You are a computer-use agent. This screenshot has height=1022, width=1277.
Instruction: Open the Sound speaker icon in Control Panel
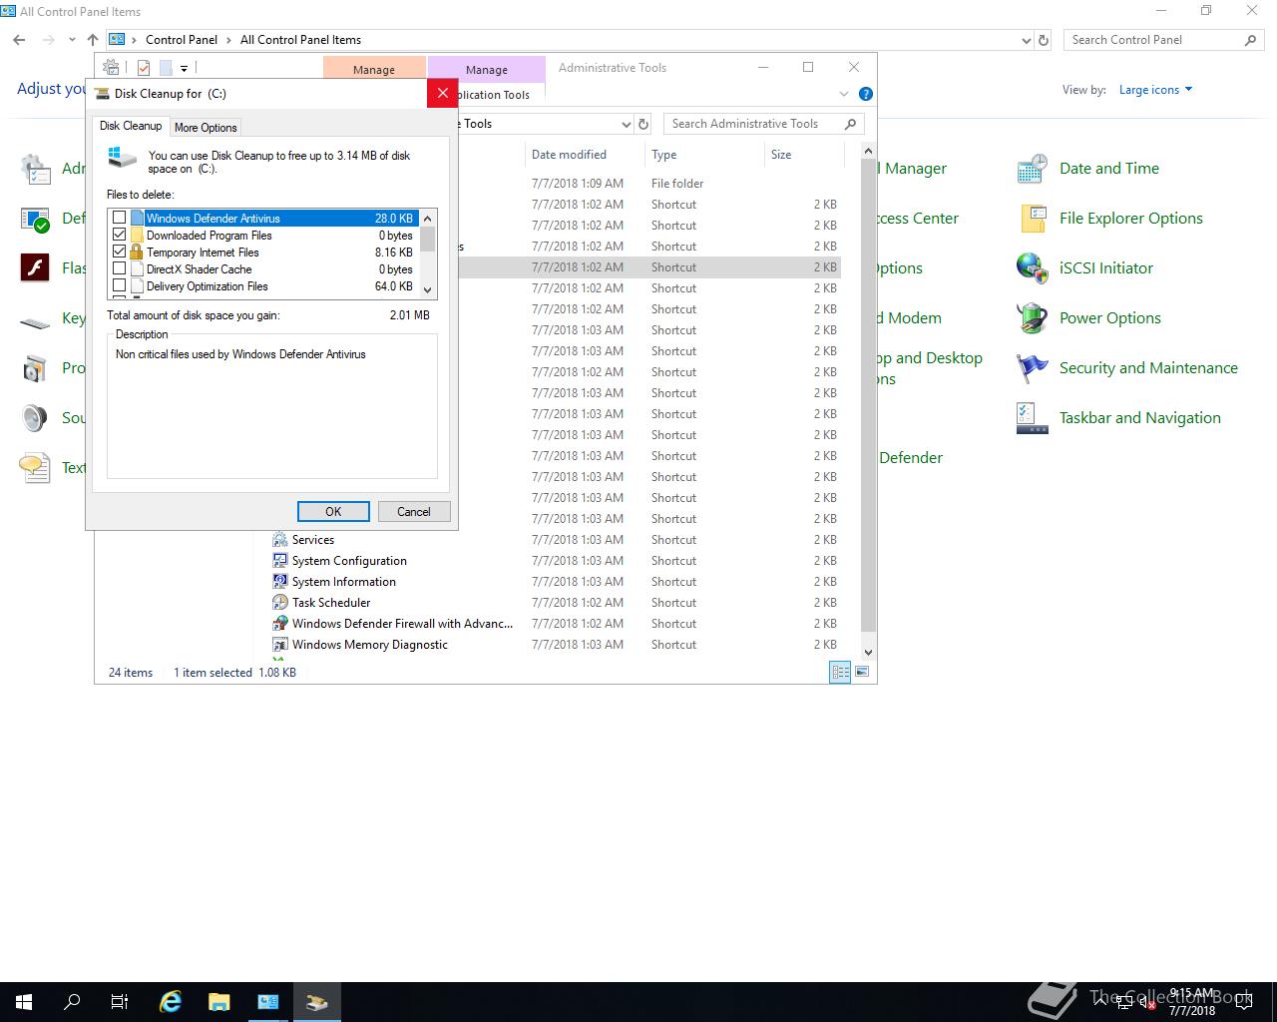35,418
